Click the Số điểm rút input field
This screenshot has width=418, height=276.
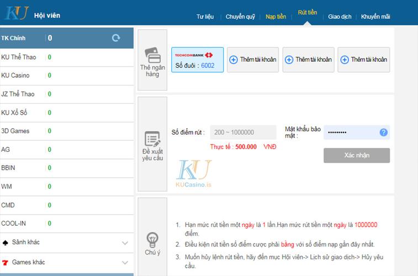(x=243, y=132)
